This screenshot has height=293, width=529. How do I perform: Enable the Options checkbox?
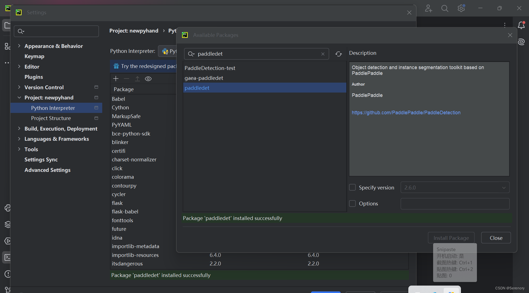[352, 204]
